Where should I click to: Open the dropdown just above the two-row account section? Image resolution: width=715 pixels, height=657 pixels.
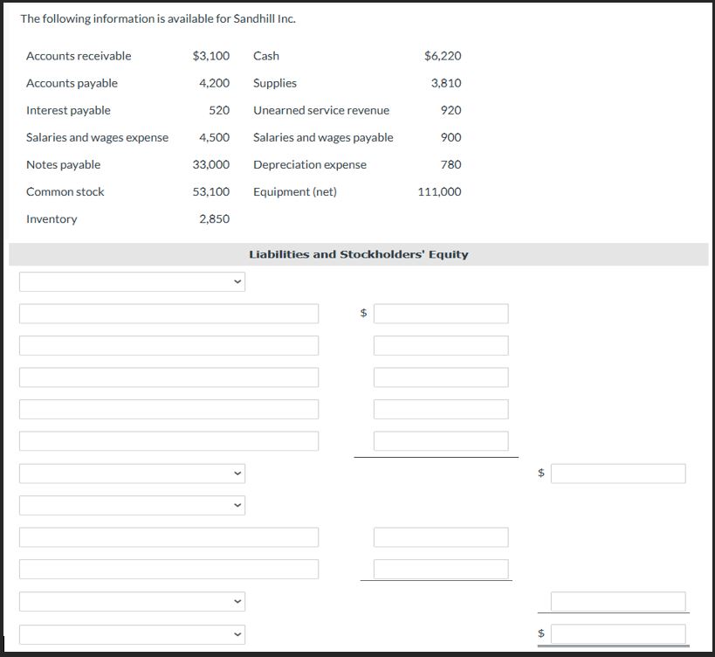click(x=132, y=506)
